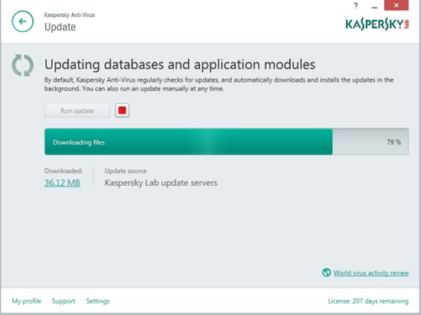Click the rotating update arrows icon
The width and height of the screenshot is (421, 315).
[22, 65]
